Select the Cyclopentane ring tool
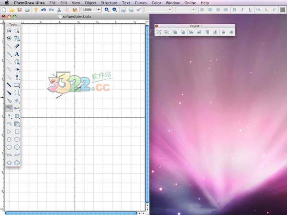287x215 pixels. [9, 139]
